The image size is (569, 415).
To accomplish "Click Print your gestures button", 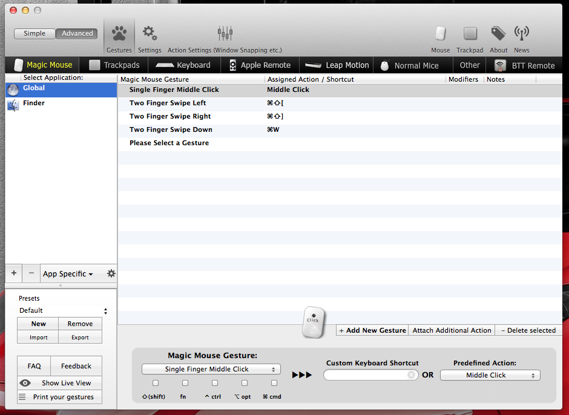I will (59, 397).
